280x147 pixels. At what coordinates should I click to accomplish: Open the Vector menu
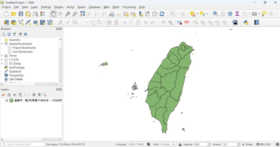(71, 7)
